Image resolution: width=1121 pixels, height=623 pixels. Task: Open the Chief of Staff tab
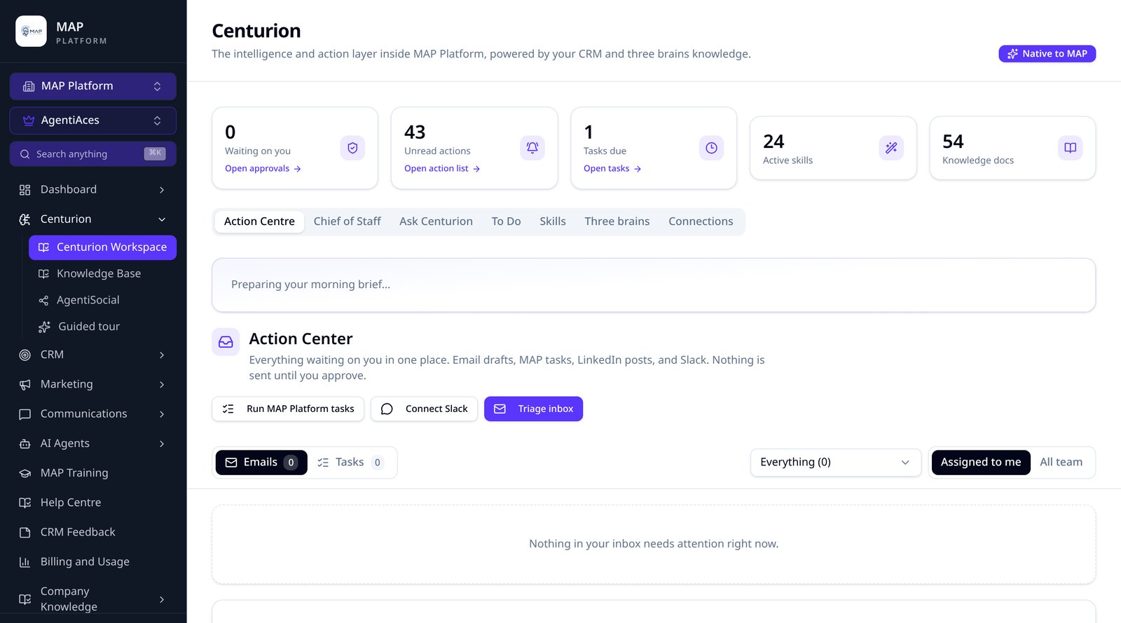(348, 221)
